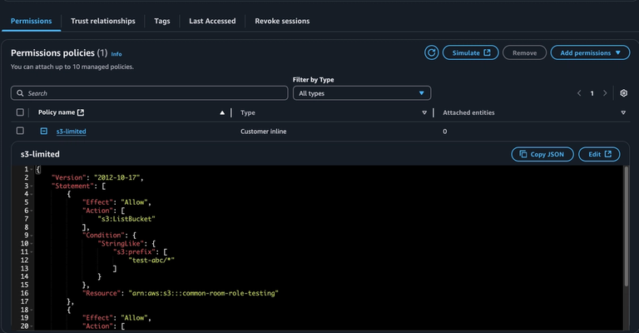
Task: Collapse the s3-limited policy row icon
Action: coord(43,131)
